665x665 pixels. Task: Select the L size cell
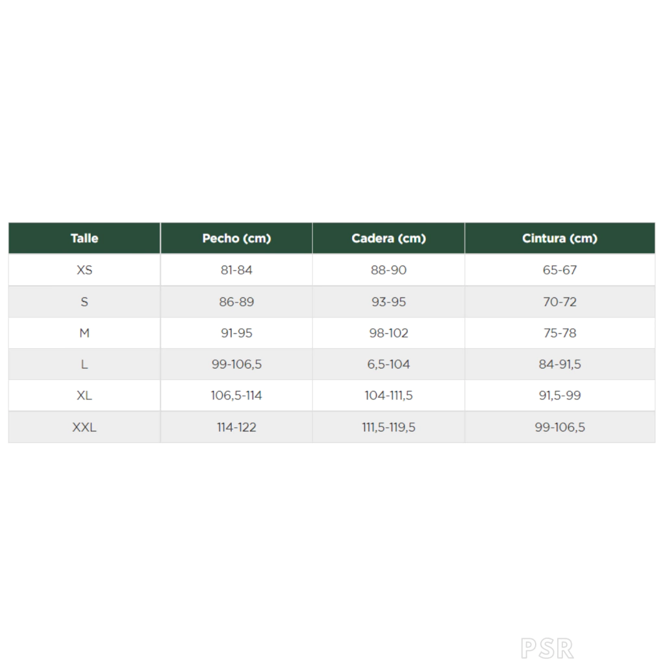point(84,364)
